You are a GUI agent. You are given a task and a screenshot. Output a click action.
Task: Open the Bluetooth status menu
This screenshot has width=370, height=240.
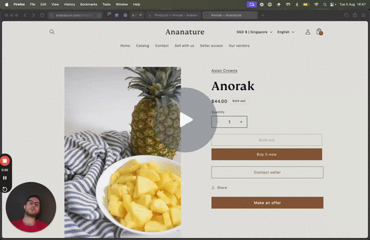[x=297, y=5]
